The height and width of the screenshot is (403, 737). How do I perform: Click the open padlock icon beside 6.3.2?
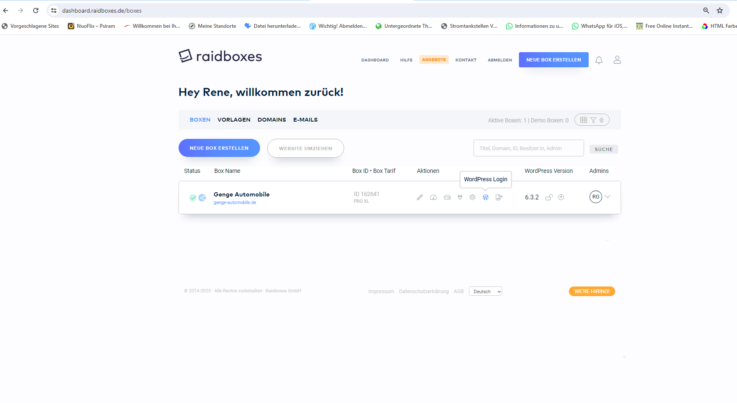pos(549,197)
